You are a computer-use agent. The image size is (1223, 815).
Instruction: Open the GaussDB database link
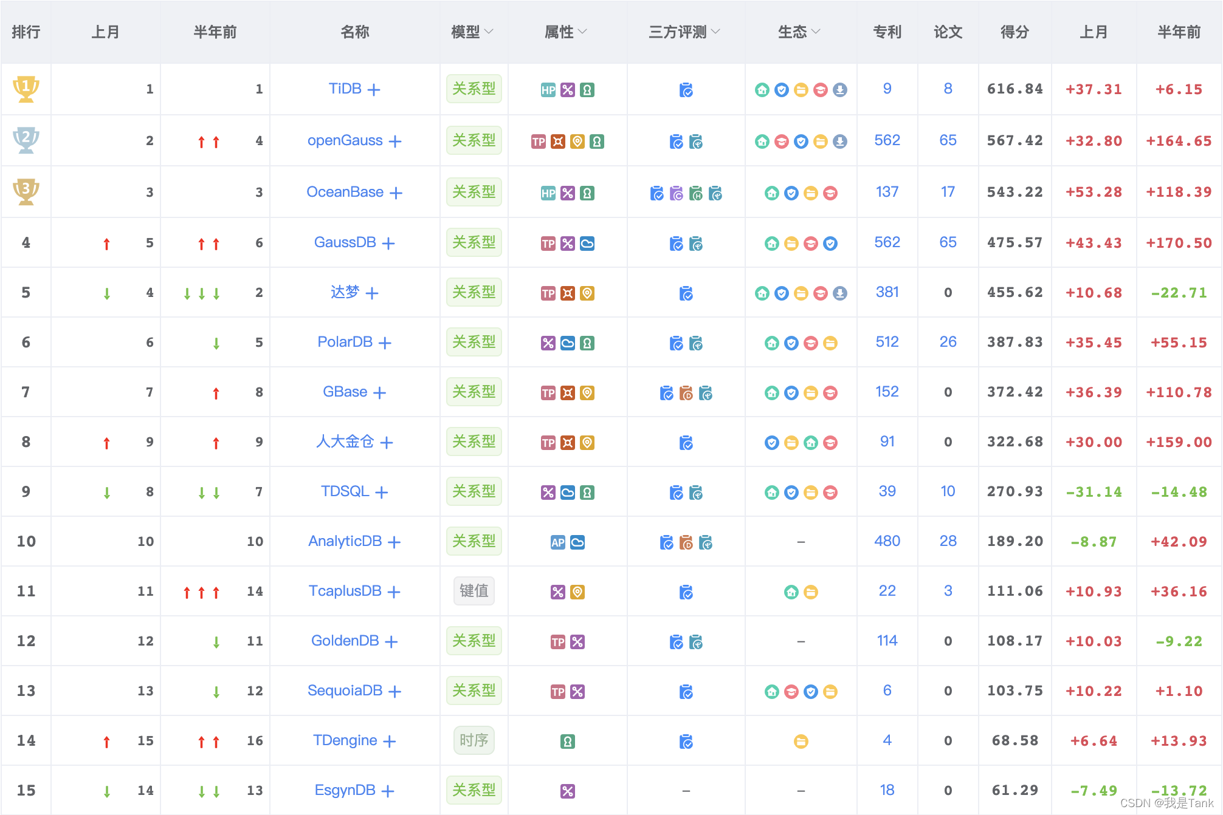pos(345,242)
